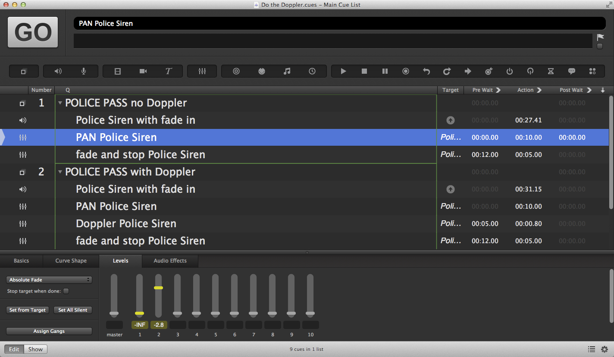This screenshot has height=357, width=614.
Task: Collapse the POLICE PASS no Doppler group
Action: click(x=60, y=103)
